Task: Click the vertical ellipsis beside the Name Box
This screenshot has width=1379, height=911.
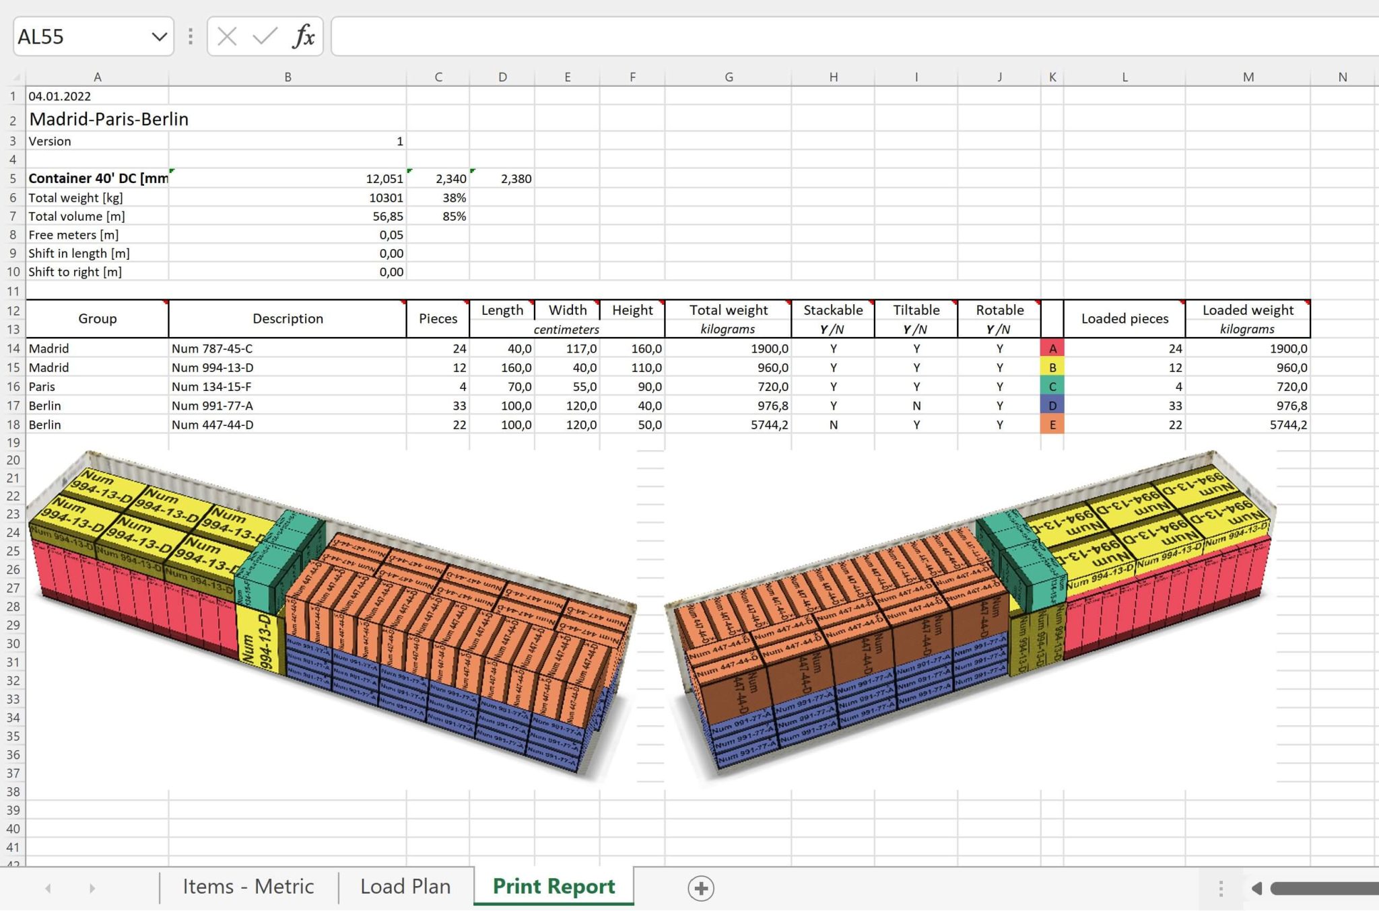Action: click(190, 37)
